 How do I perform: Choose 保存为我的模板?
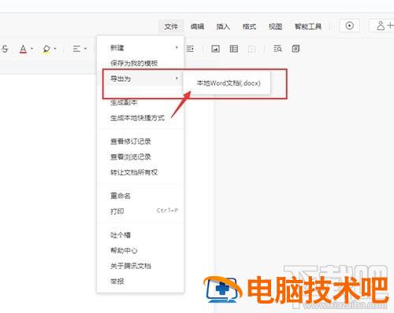pyautogui.click(x=140, y=63)
